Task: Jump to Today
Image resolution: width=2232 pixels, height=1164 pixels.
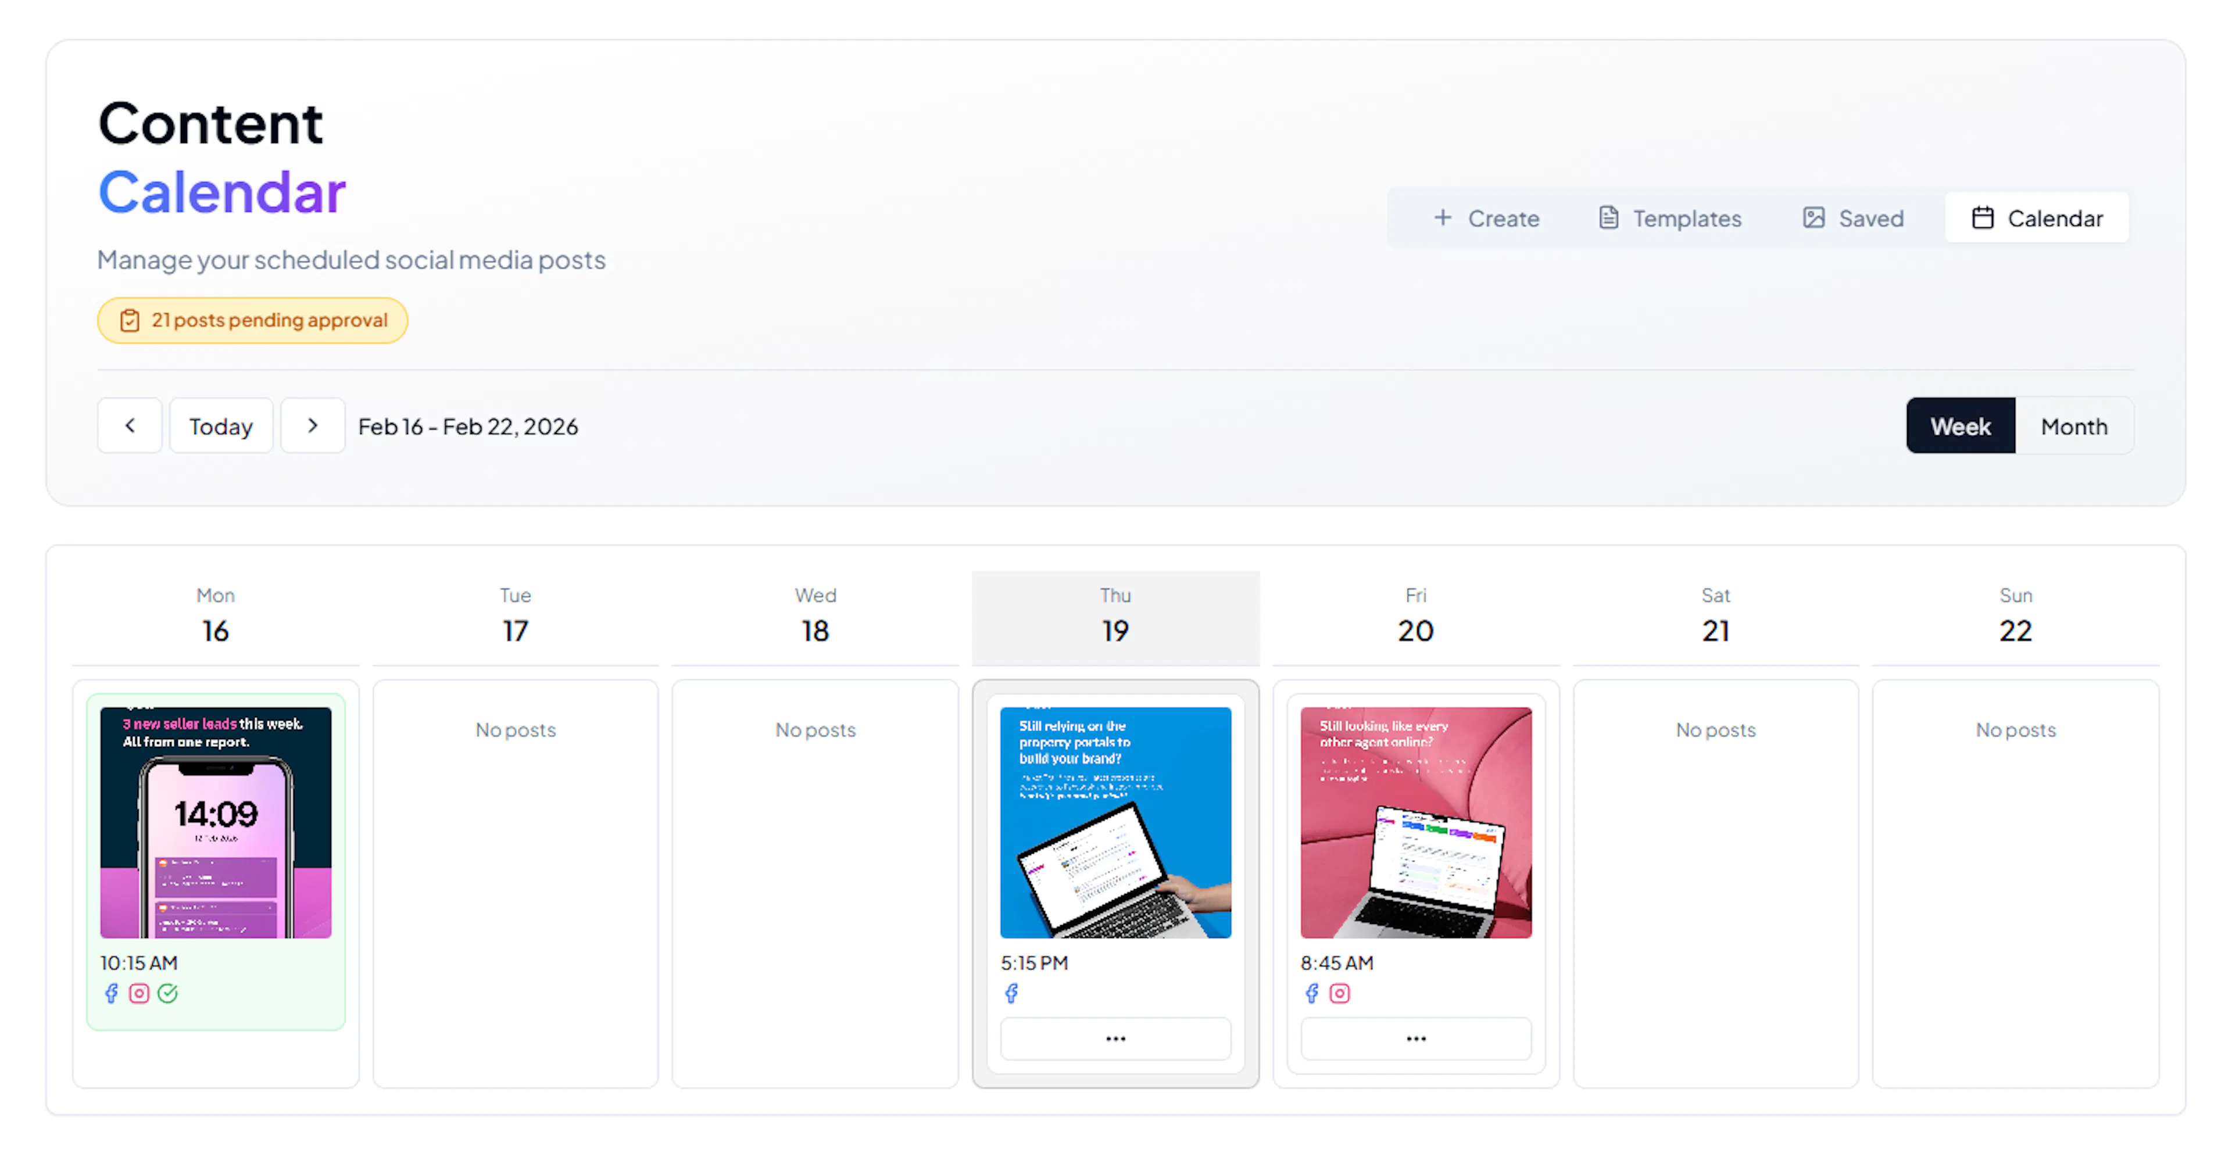Action: coord(221,426)
